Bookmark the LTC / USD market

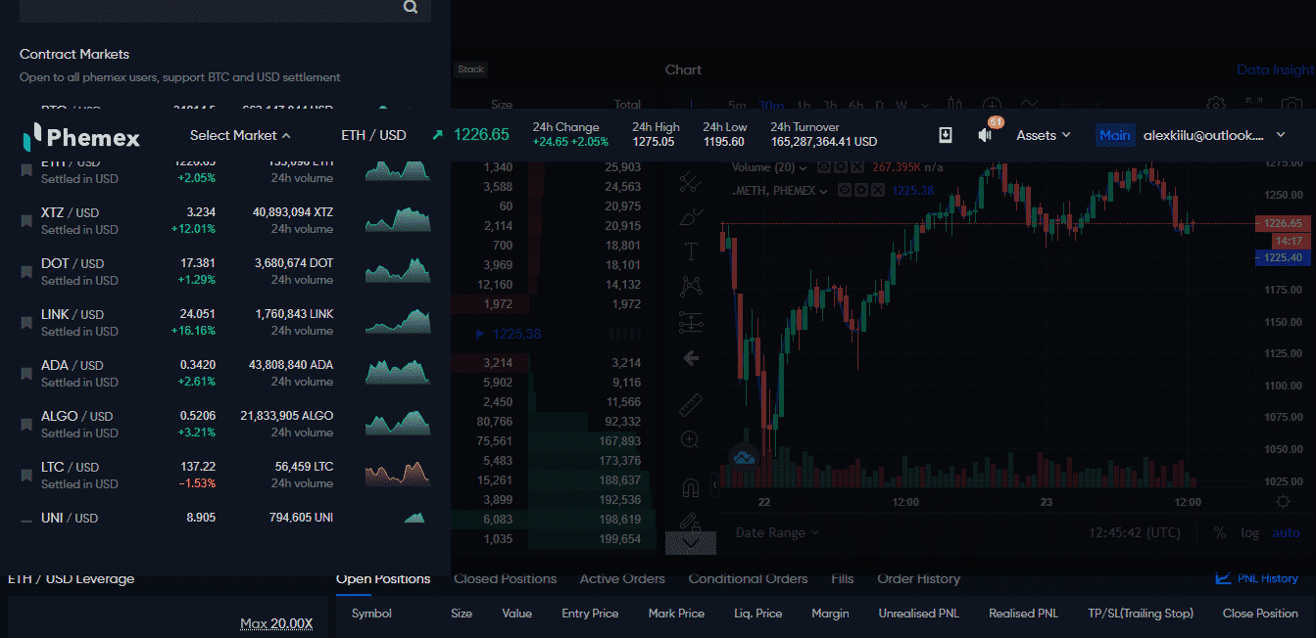(26, 476)
